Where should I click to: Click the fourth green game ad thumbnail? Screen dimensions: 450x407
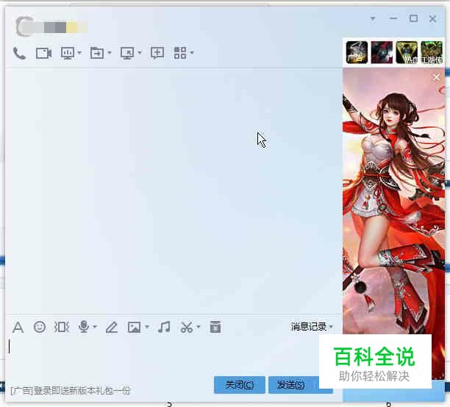pos(432,52)
